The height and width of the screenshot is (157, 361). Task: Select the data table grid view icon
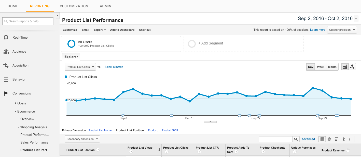pyautogui.click(x=322, y=139)
